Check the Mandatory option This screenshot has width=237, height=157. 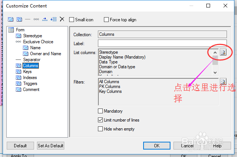pyautogui.click(x=100, y=111)
